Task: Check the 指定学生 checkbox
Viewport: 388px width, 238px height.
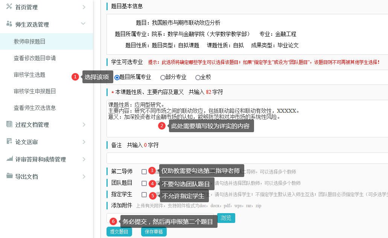Action: (x=144, y=195)
